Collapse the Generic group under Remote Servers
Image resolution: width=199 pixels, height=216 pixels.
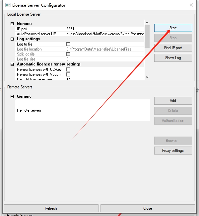[x=12, y=96]
